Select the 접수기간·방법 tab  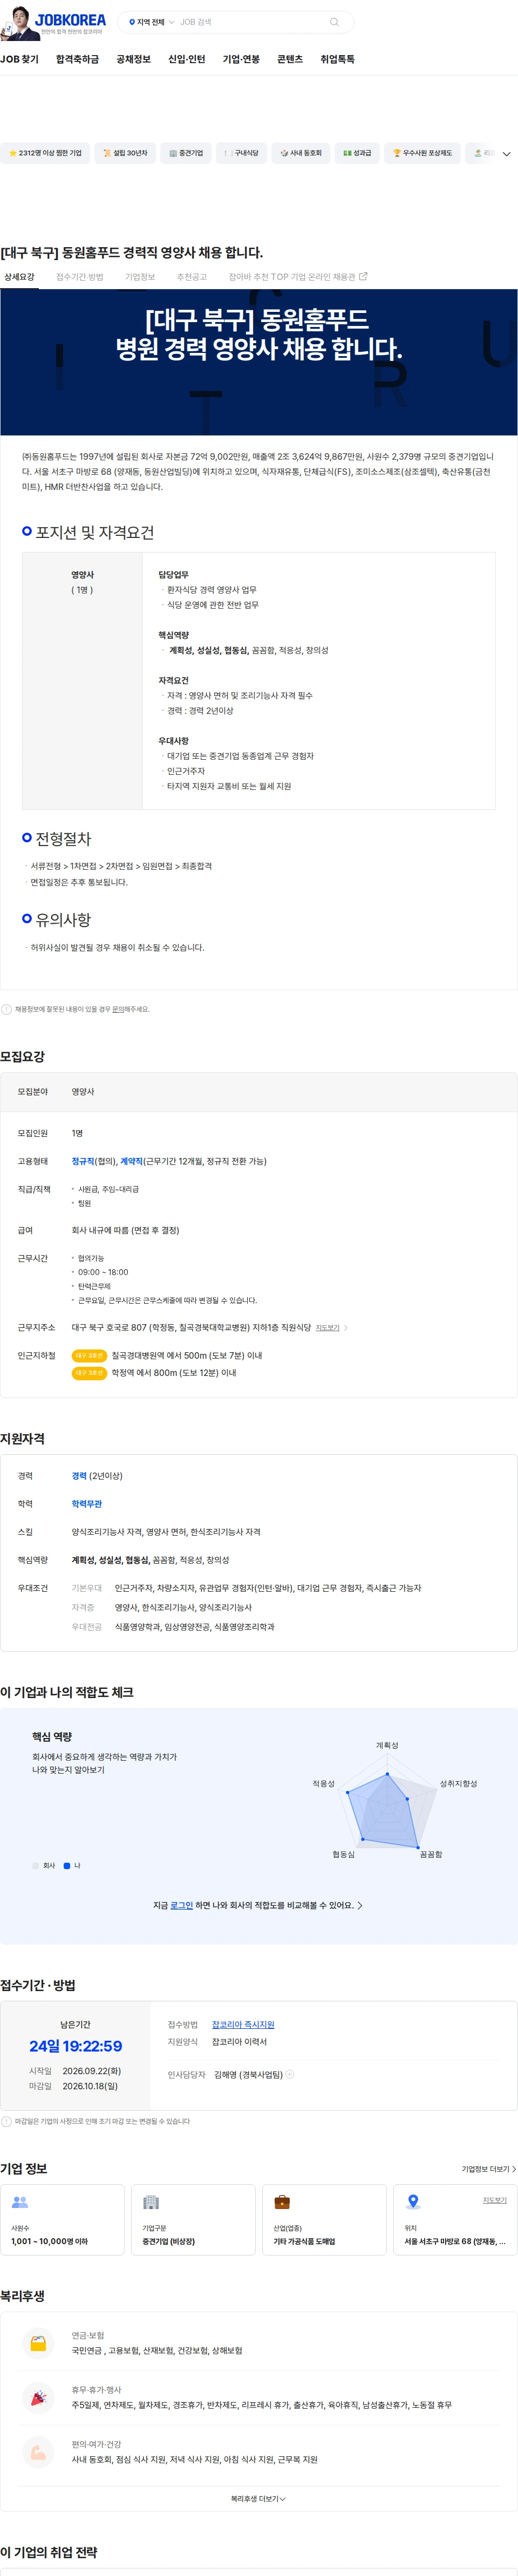[x=79, y=277]
